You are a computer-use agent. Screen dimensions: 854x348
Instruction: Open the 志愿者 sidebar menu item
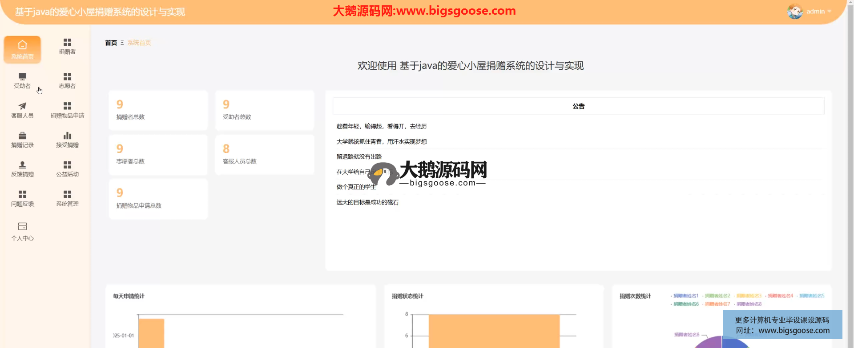67,80
